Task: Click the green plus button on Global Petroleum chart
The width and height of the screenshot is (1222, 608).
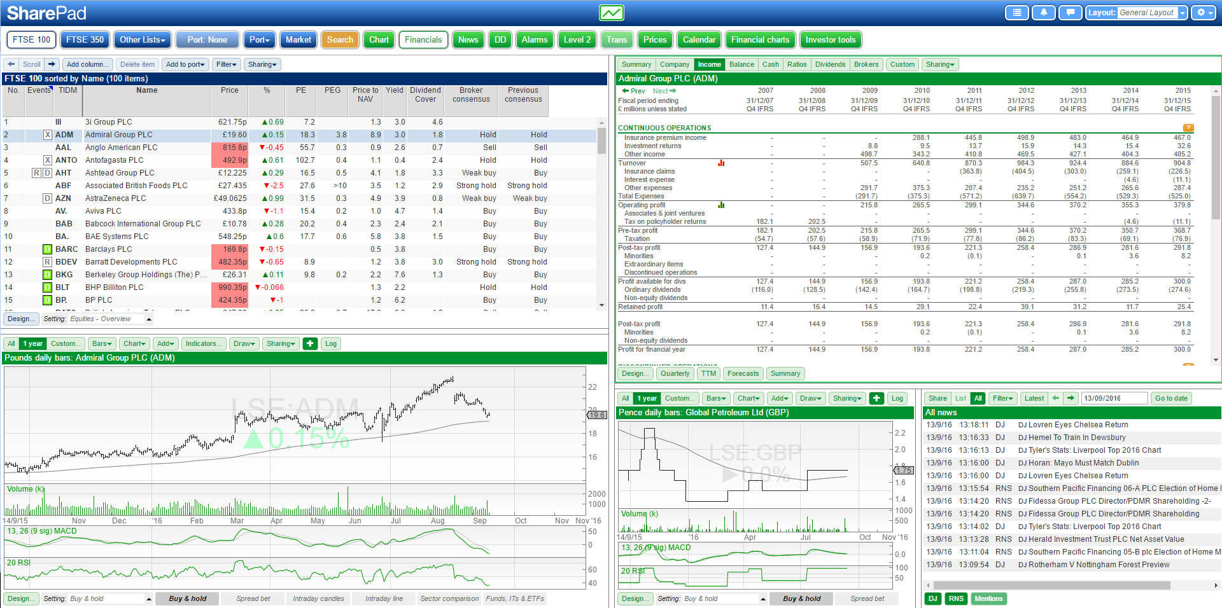Action: click(876, 398)
